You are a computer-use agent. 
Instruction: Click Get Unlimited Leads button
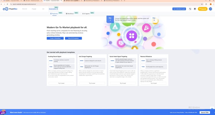[179, 9]
